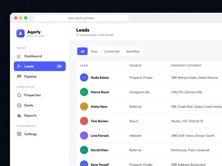Open lead Huda Salem

pos(100,78)
